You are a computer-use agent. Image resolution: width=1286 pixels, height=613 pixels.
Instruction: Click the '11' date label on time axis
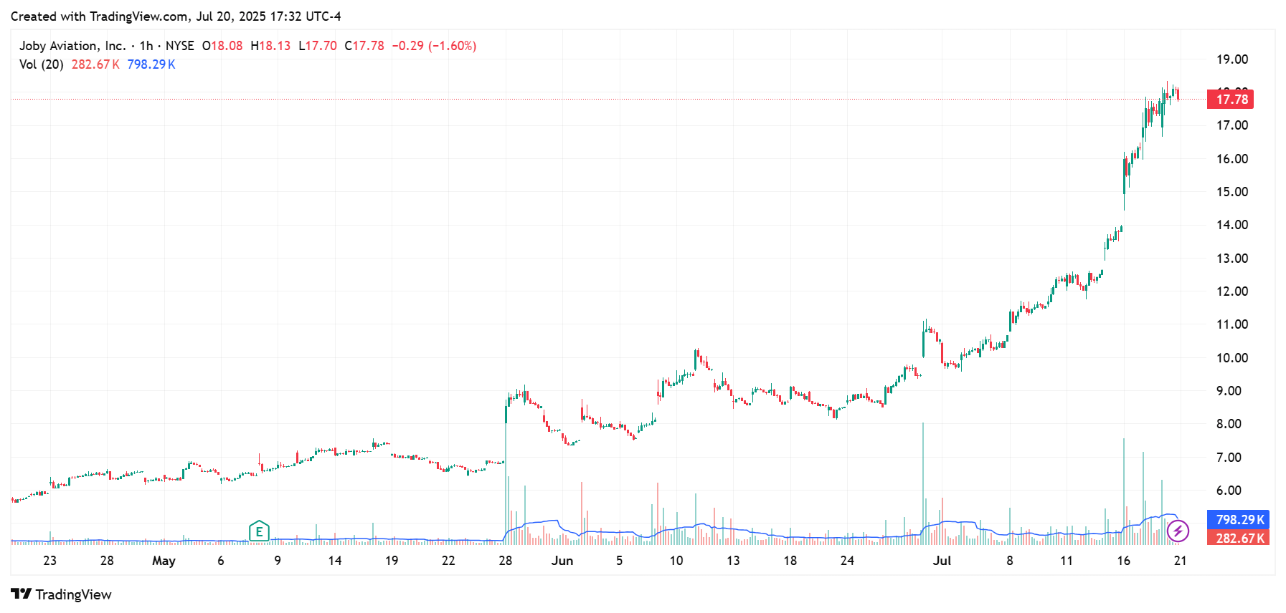(1067, 561)
